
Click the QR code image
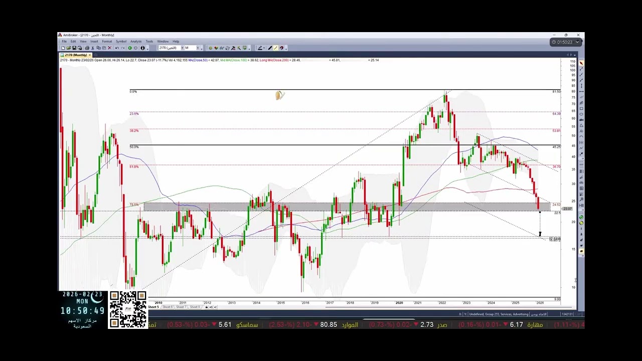pyautogui.click(x=128, y=310)
